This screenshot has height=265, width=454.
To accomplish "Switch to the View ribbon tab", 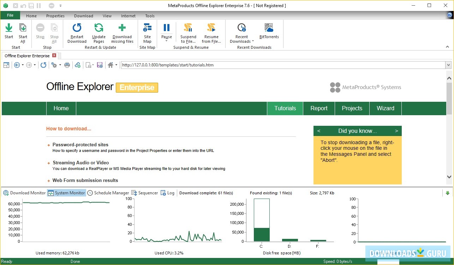I will (107, 16).
